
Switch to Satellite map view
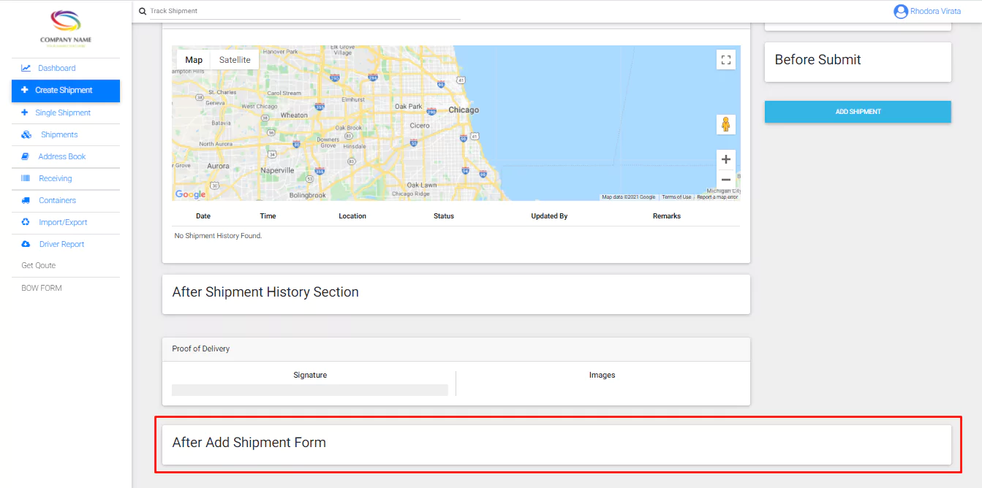(x=235, y=60)
